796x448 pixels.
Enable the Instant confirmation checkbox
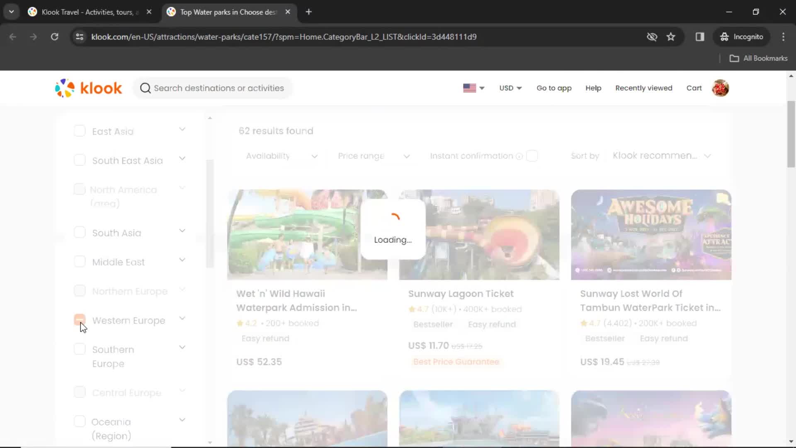click(x=532, y=156)
